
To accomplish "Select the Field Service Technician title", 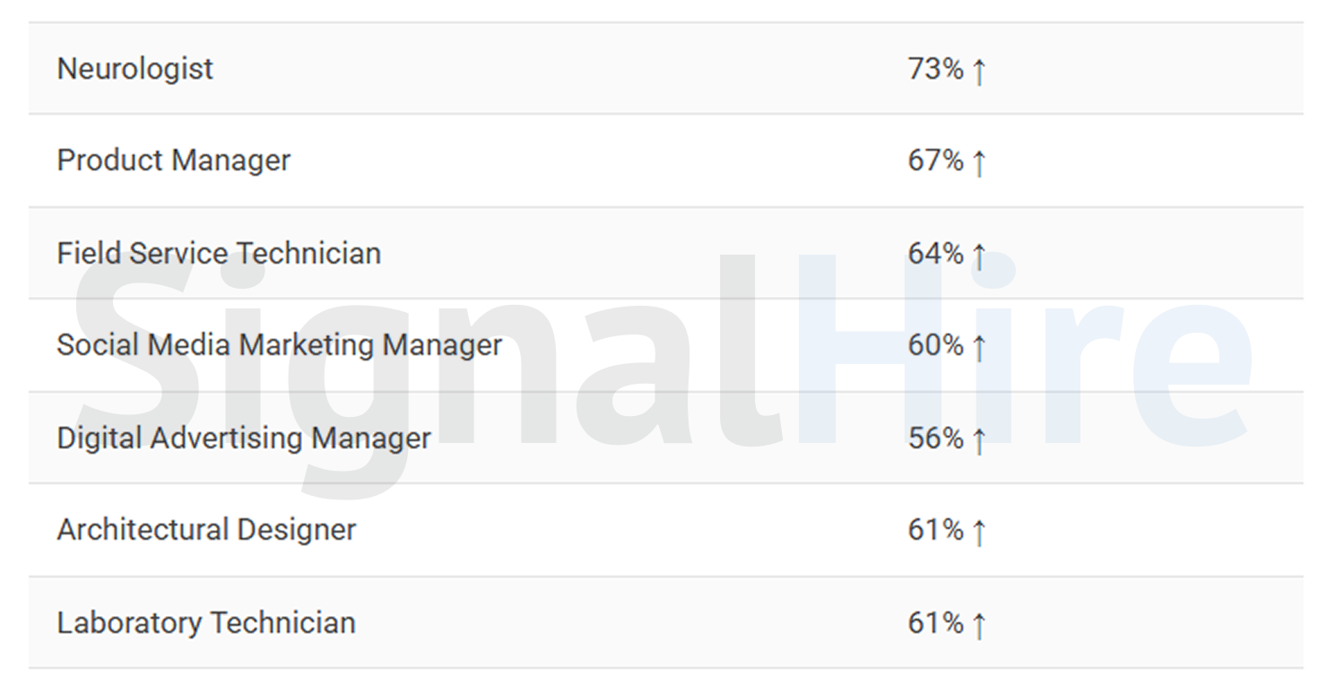I will click(219, 254).
